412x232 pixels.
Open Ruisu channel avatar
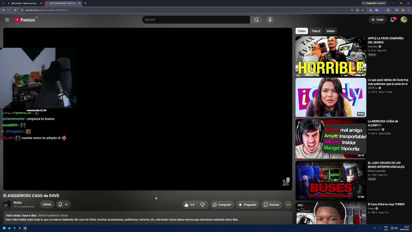pos(7,204)
